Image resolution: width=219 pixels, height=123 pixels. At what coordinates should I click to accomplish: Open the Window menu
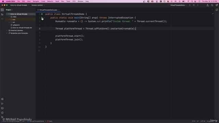pyautogui.click(x=80, y=1)
